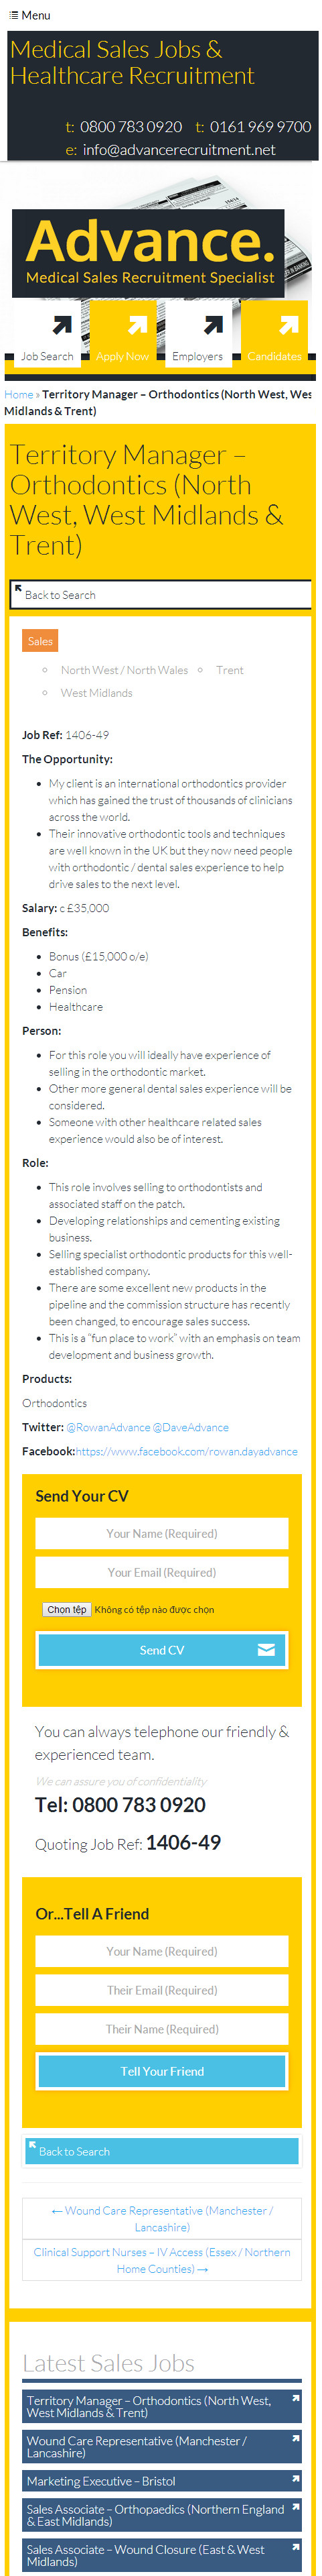Open the Facebook rowan.dayadvance link
The height and width of the screenshot is (2576, 322).
tap(186, 1451)
